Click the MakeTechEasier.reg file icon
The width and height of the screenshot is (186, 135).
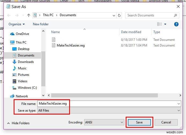click(54, 45)
